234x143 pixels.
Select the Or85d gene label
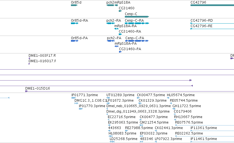(x=76, y=2)
